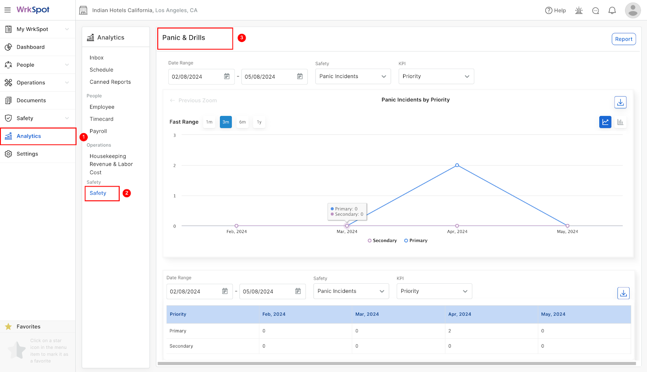Open calendar for chart start date

click(227, 77)
